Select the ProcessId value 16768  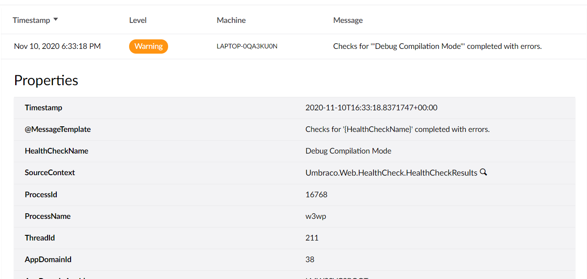click(x=316, y=195)
